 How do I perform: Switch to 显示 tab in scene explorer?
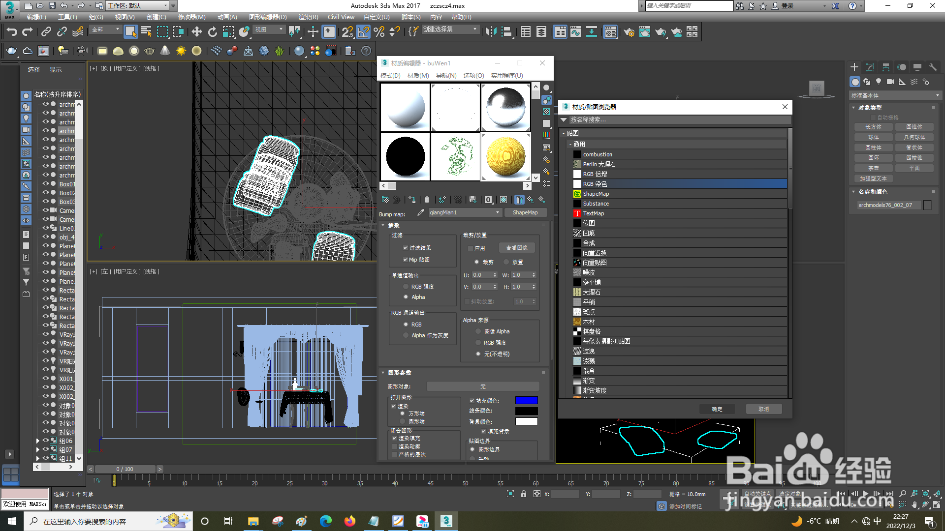(56, 69)
